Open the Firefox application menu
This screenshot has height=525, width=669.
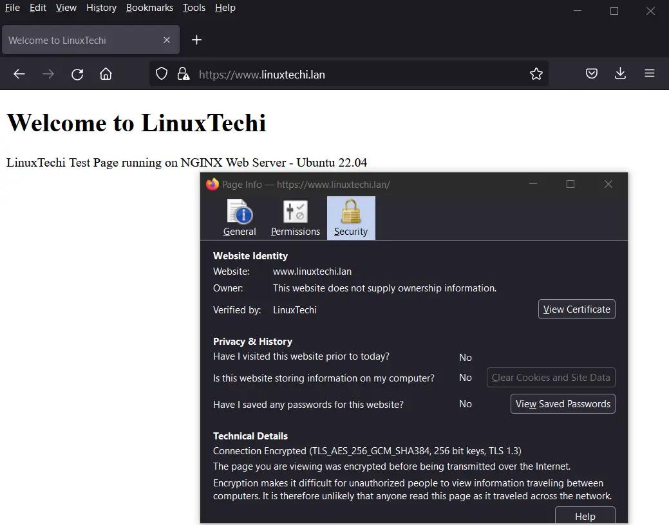tap(650, 73)
